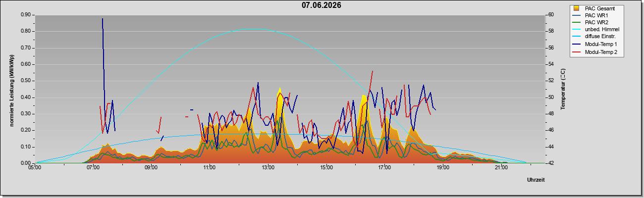
Task: Click the 0.70 power axis value
Action: point(26,48)
